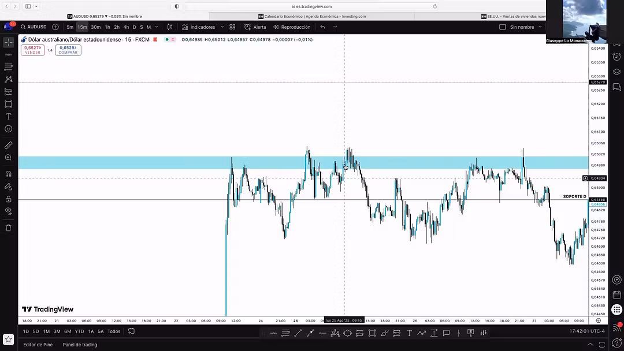Open the object tree layers icon in right sidebar

616,72
